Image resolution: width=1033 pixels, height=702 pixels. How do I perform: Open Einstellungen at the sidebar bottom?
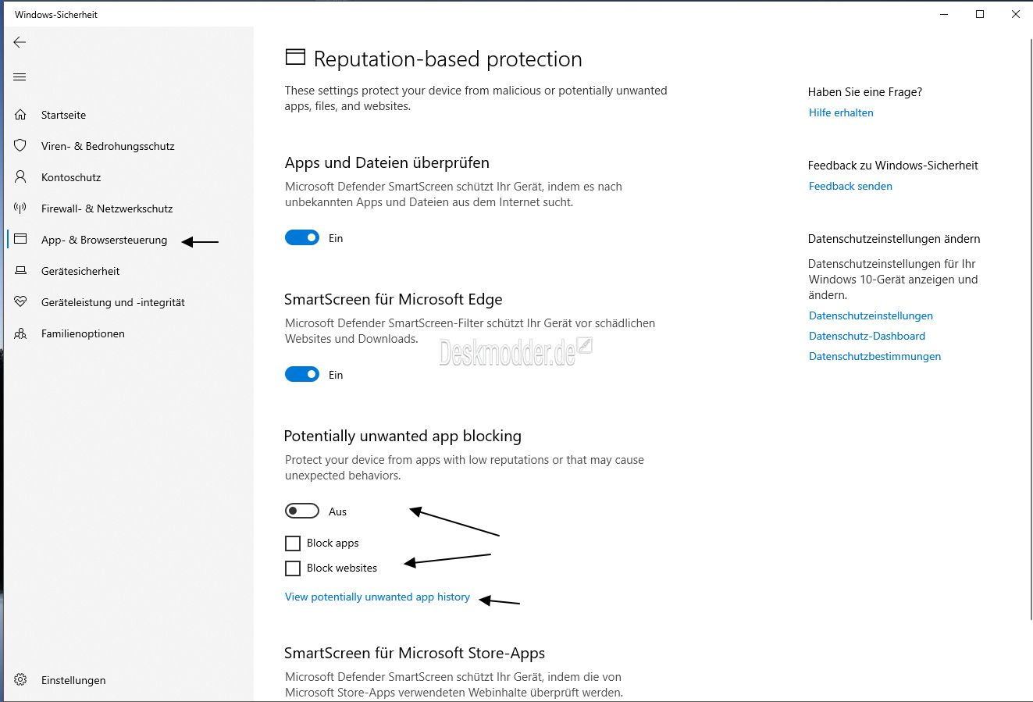[x=73, y=680]
